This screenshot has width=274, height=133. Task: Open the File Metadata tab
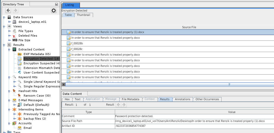pos(131,99)
